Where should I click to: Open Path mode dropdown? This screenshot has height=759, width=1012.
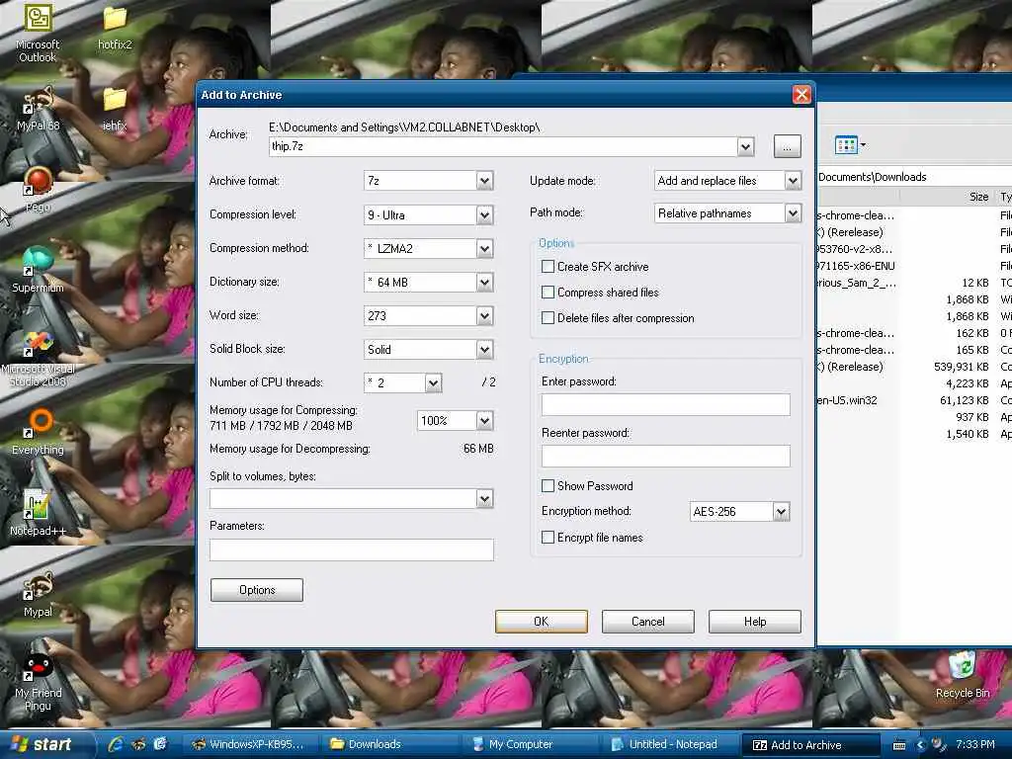coord(794,213)
